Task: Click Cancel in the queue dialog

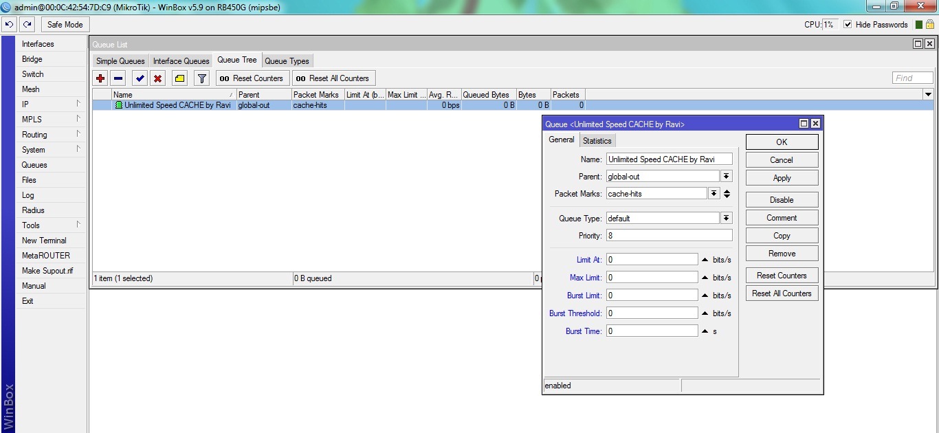Action: (x=782, y=160)
